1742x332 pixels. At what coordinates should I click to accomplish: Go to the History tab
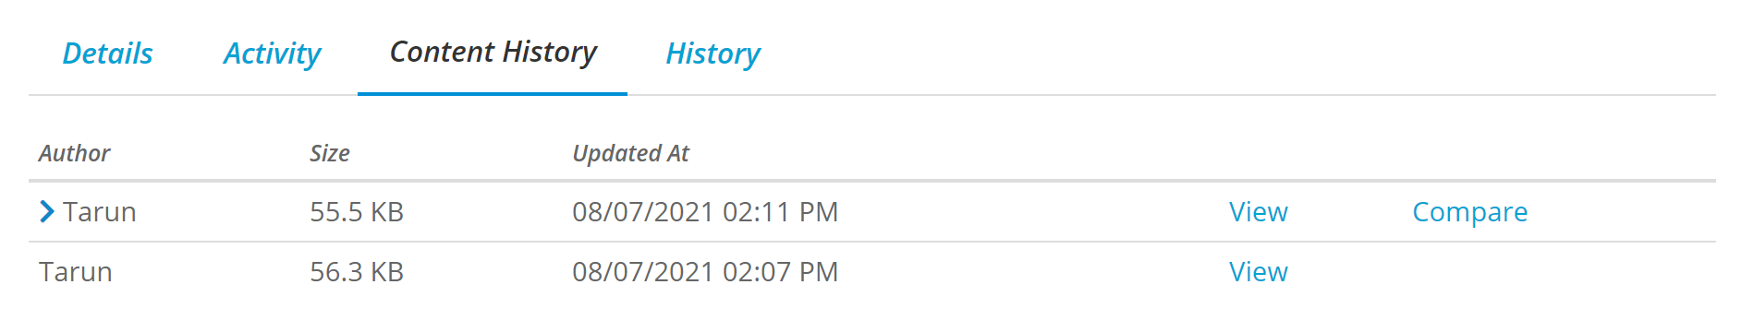(713, 53)
